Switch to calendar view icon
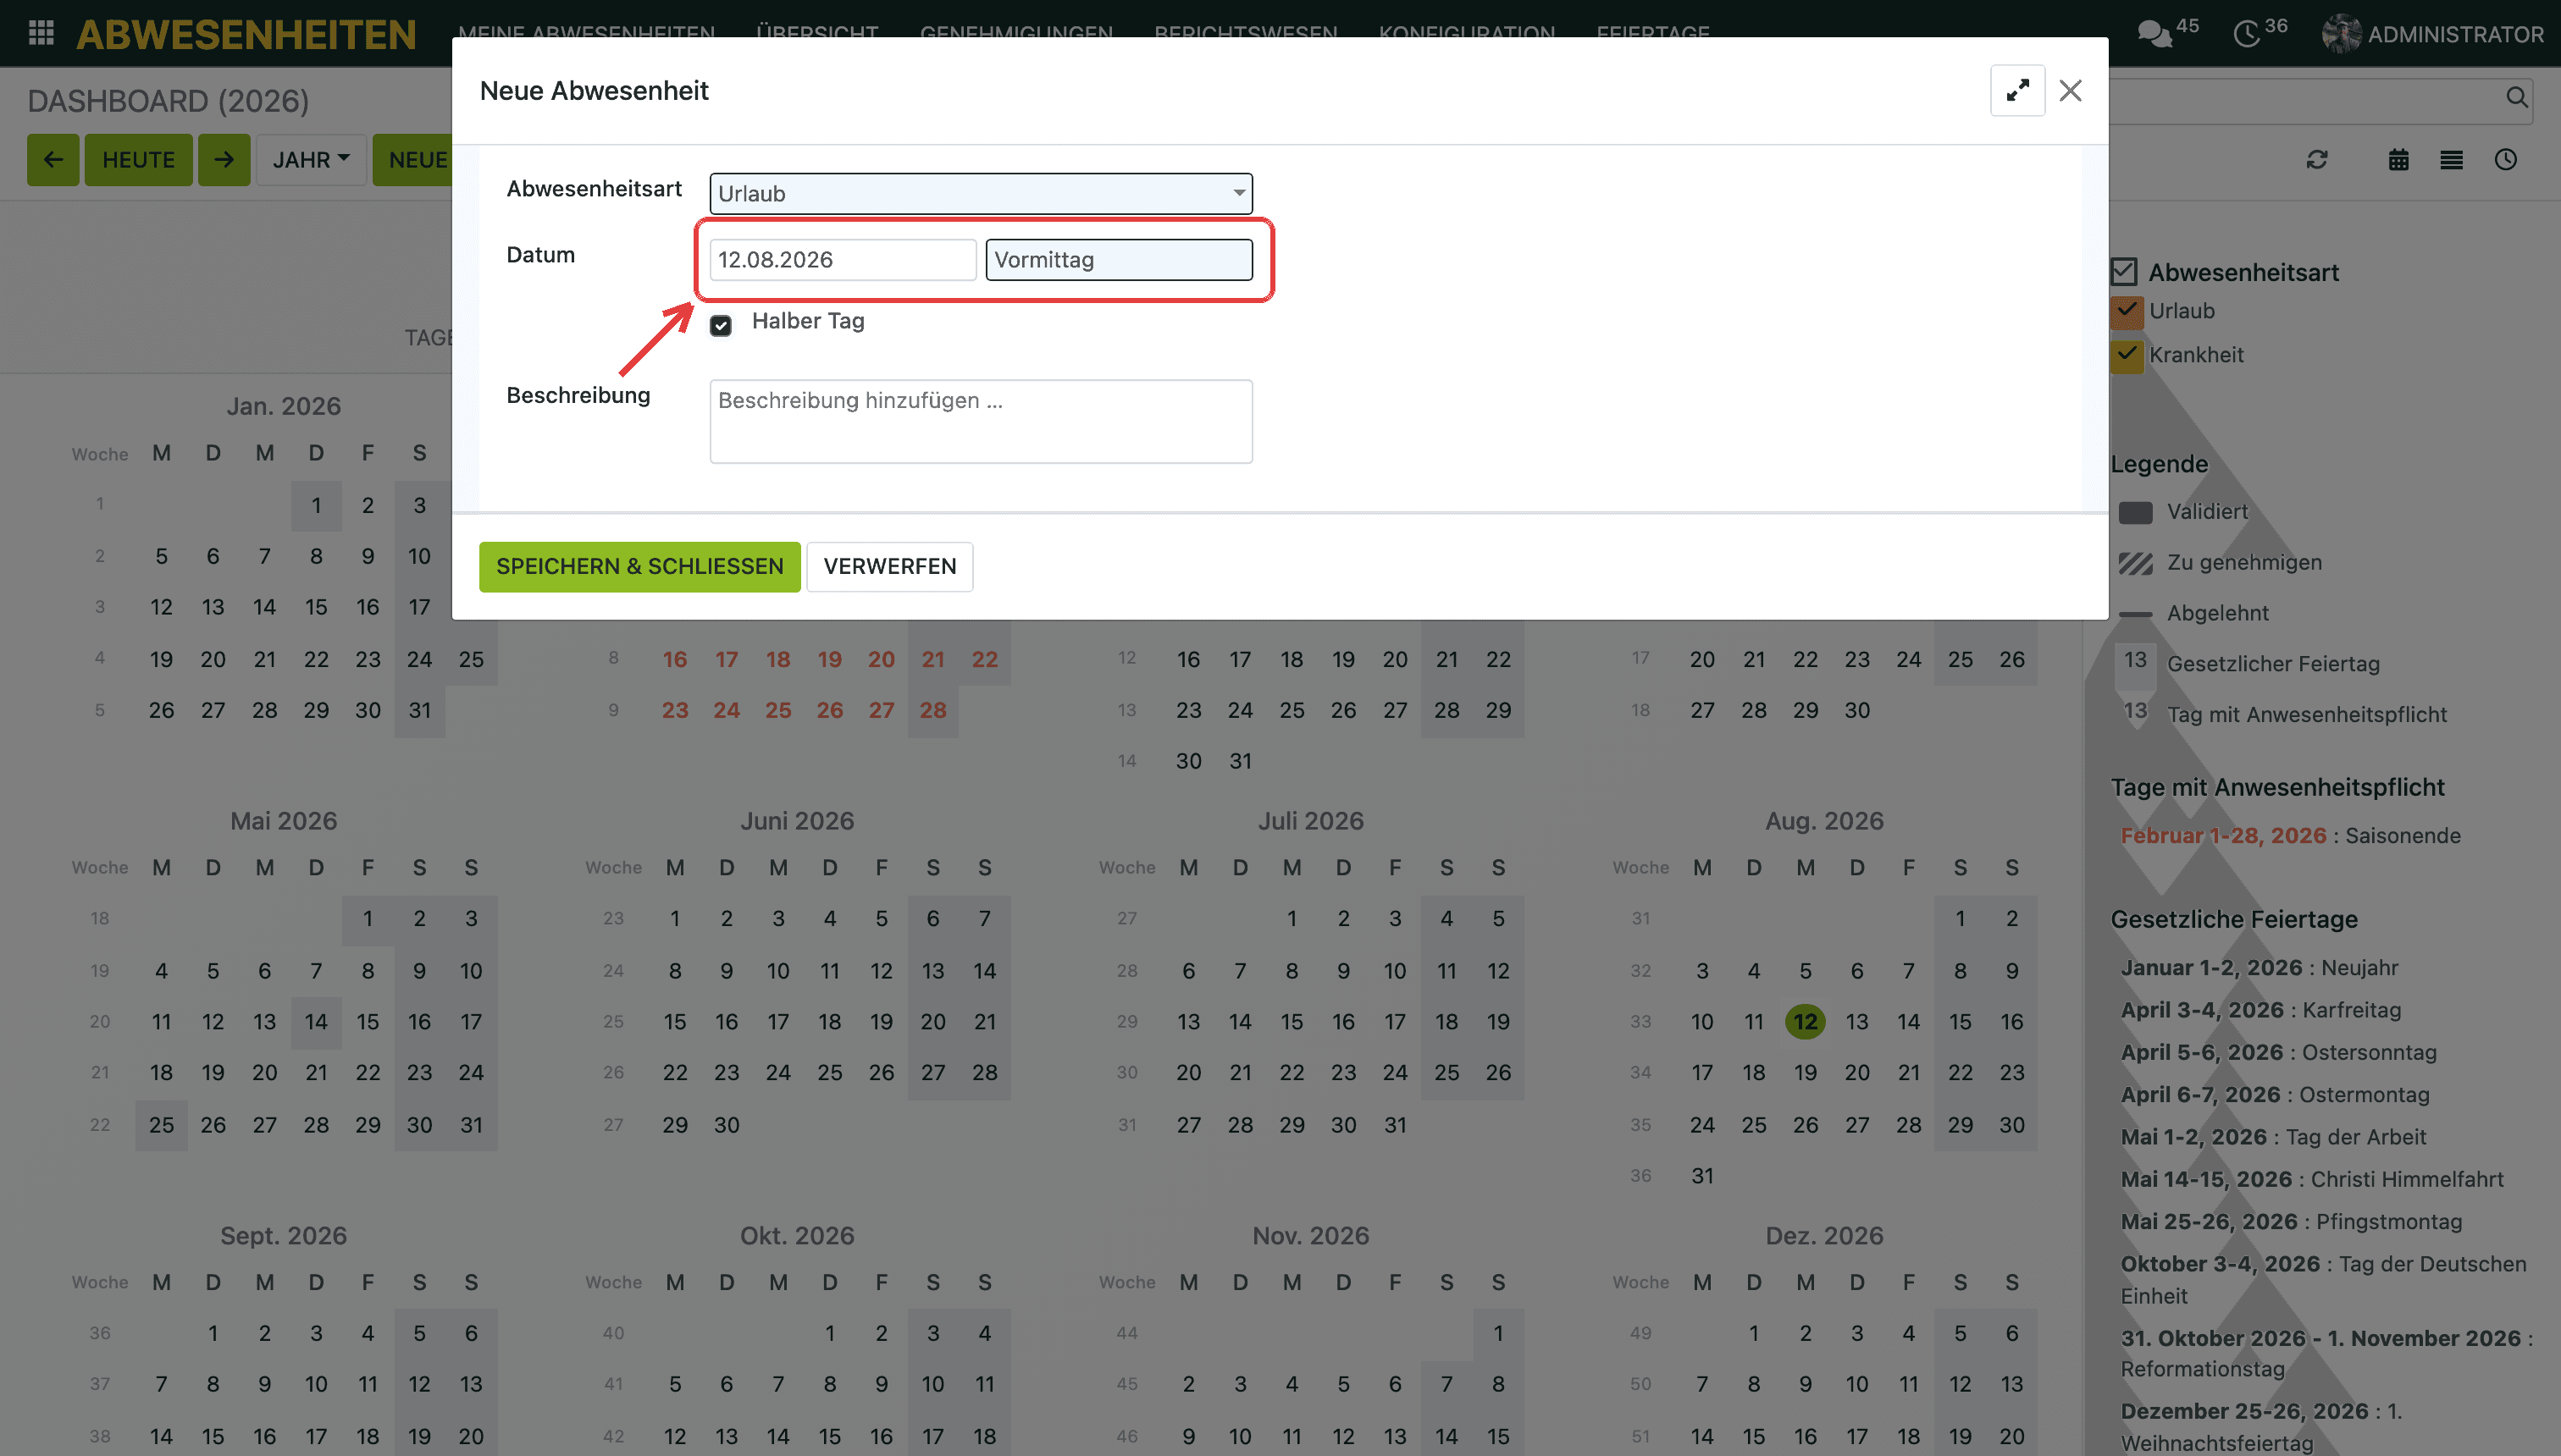 [2398, 160]
